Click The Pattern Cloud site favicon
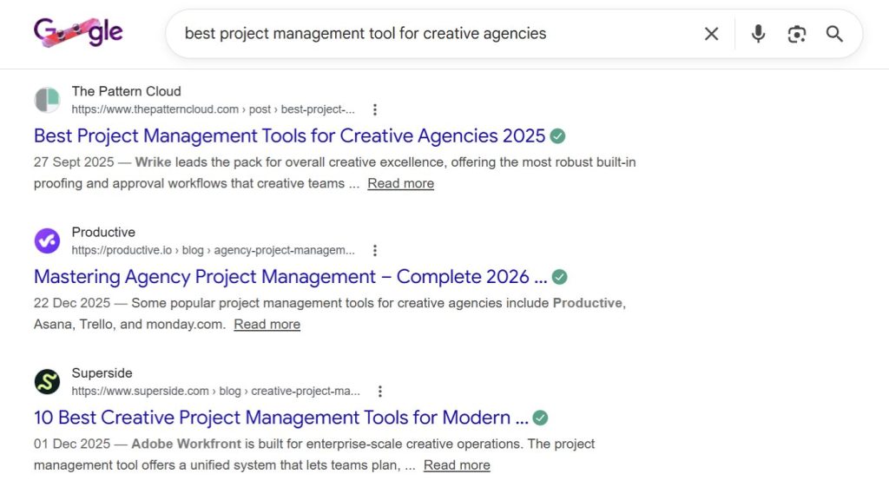The image size is (889, 494). [47, 100]
